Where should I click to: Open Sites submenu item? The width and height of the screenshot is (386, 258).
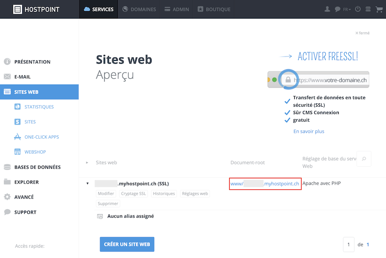[30, 122]
